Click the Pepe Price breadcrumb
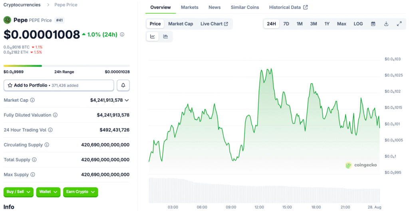Viewport: 409px width, 211px height. click(66, 5)
